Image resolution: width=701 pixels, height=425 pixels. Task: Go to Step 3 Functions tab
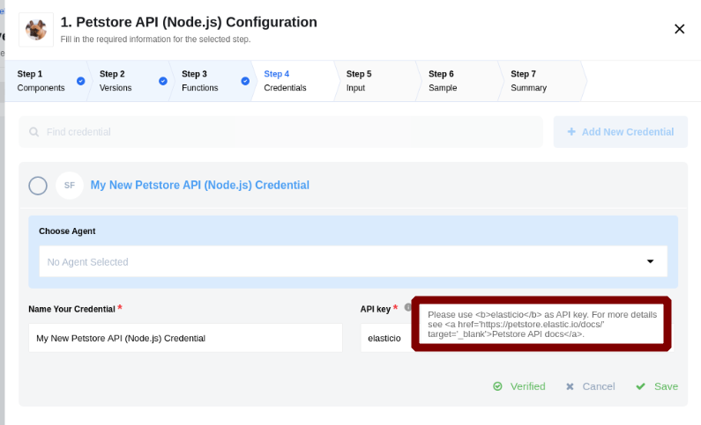(x=211, y=81)
